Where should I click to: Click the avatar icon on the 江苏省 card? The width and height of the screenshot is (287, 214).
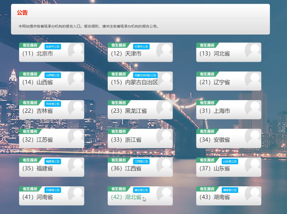76,137
